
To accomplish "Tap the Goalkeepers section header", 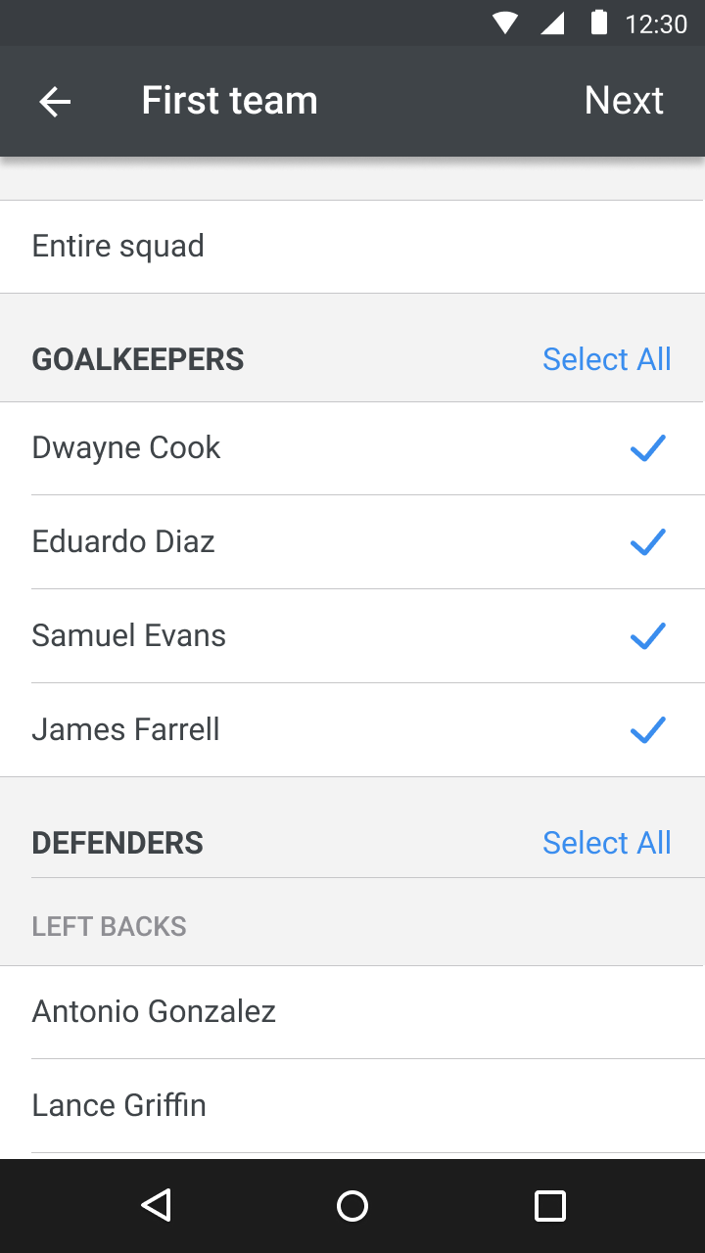I will click(x=138, y=359).
